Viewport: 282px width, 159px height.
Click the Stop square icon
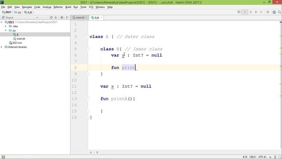pos(268,12)
